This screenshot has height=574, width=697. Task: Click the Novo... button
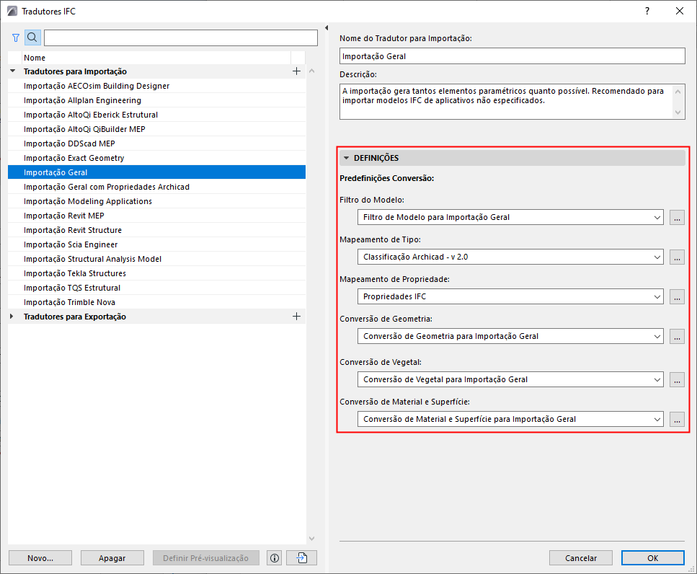(x=40, y=557)
